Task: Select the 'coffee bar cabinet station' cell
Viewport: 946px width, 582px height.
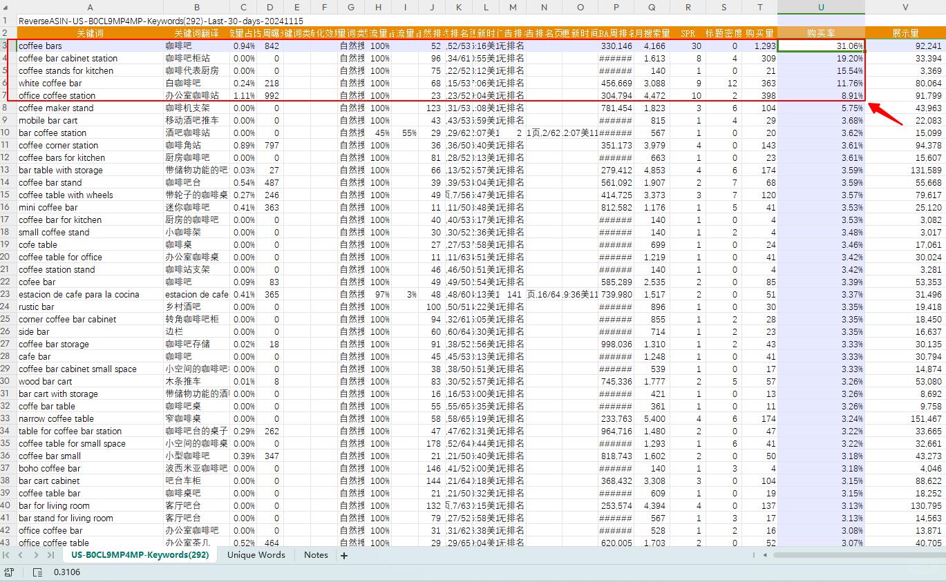Action: coord(90,58)
